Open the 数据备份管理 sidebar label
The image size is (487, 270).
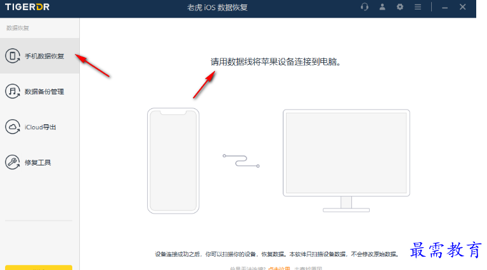[x=44, y=91]
